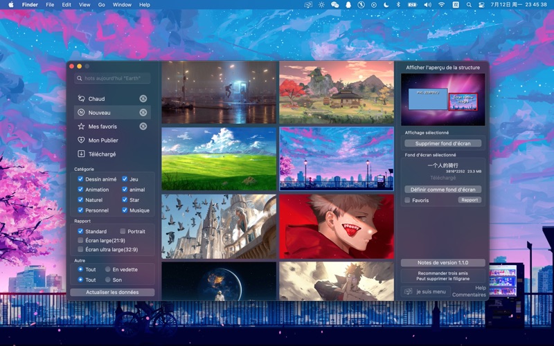554x346 pixels.
Task: Refresh the Chaud list
Action: (143, 98)
